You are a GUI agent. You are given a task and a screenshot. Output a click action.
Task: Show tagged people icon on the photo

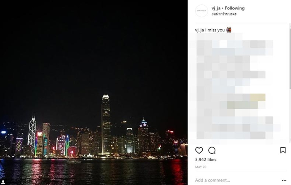pos(3,182)
